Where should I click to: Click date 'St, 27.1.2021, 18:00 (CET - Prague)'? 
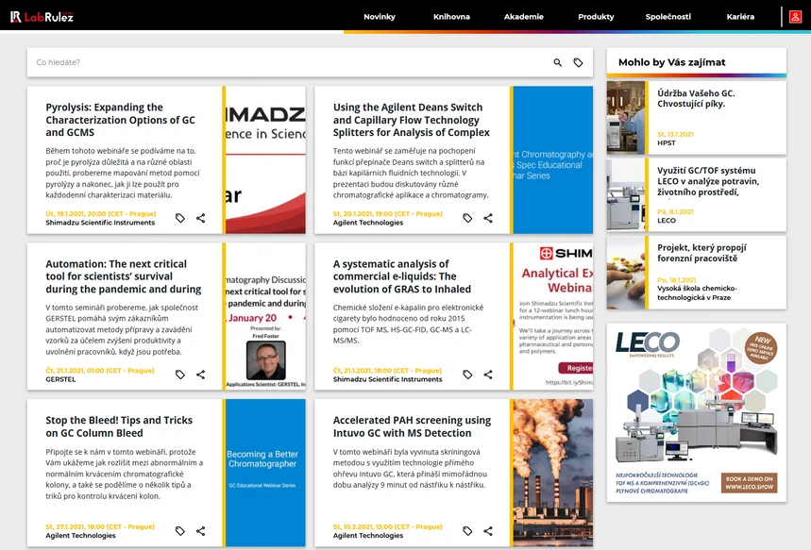pyautogui.click(x=100, y=526)
